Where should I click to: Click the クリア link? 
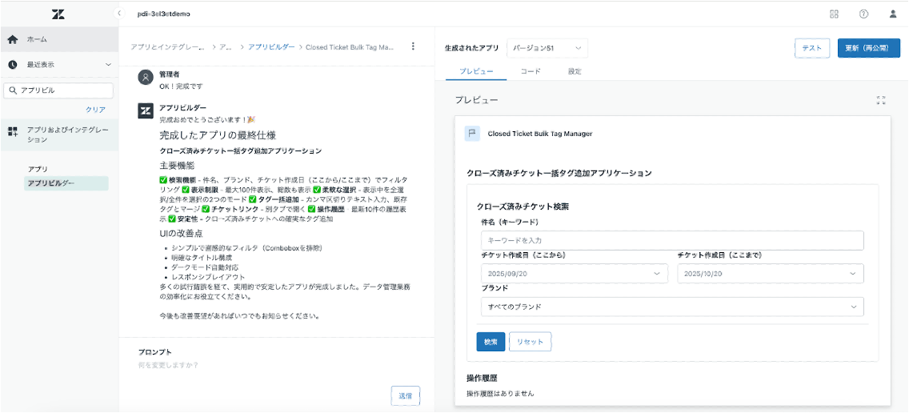point(95,110)
